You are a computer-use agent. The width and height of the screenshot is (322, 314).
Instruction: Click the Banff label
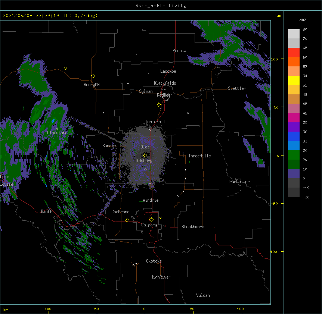pos(46,211)
